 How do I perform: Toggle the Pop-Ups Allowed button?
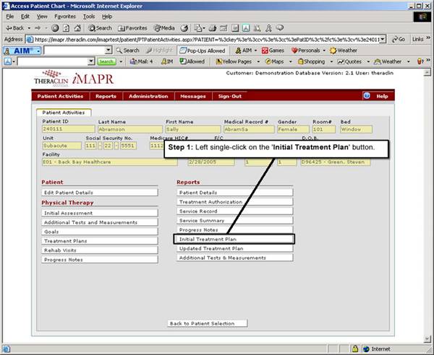(203, 51)
